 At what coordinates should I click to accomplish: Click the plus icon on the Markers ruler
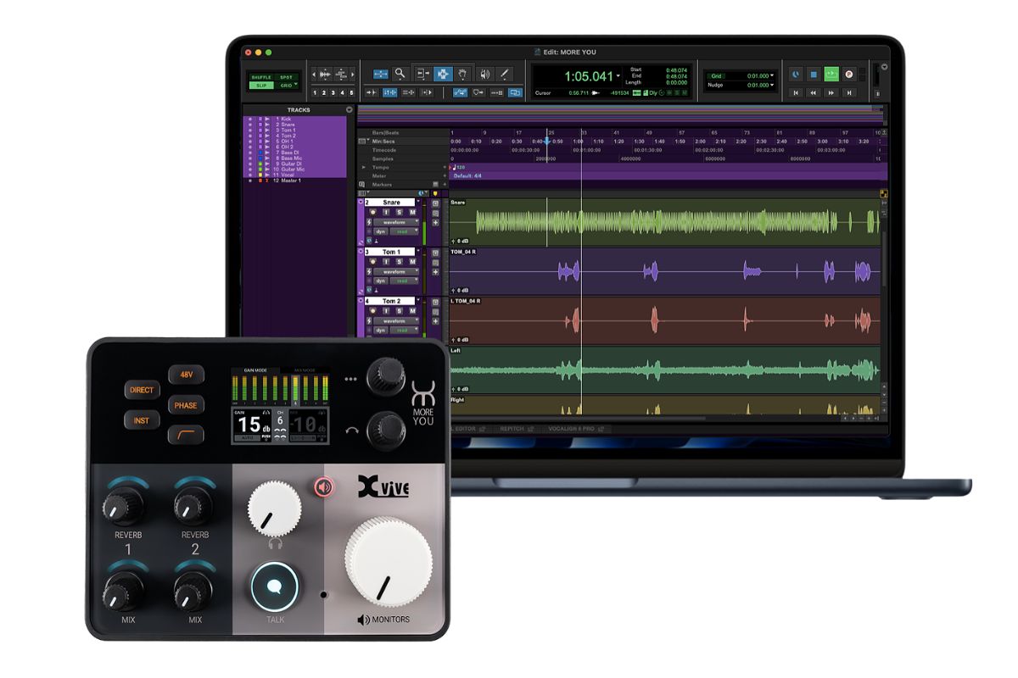coord(444,184)
